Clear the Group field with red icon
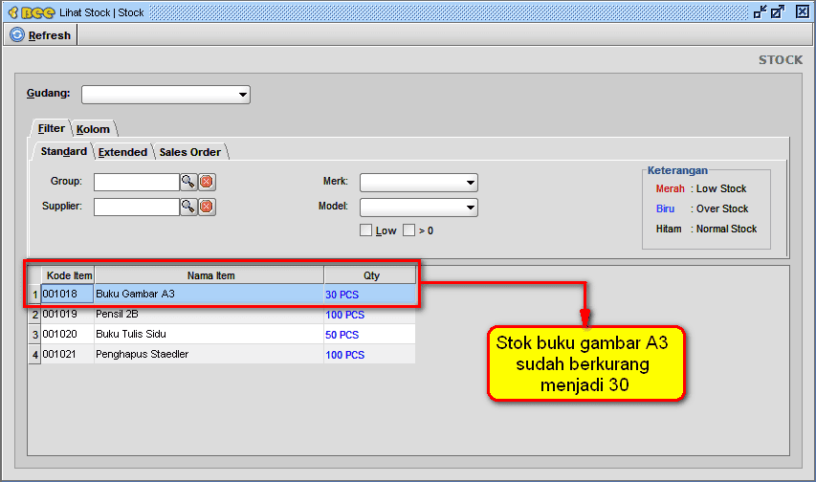 (x=207, y=182)
